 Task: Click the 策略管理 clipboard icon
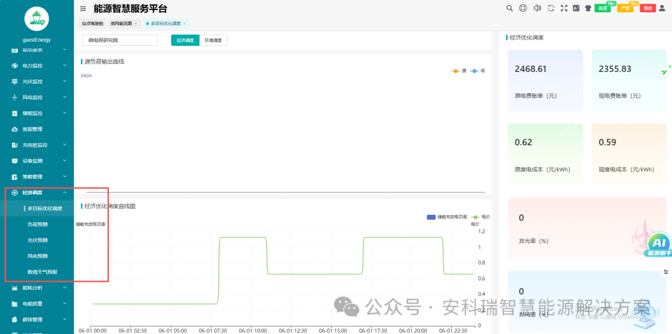pyautogui.click(x=14, y=176)
